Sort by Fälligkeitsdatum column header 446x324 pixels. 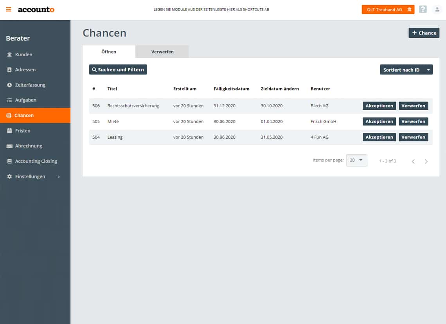231,89
